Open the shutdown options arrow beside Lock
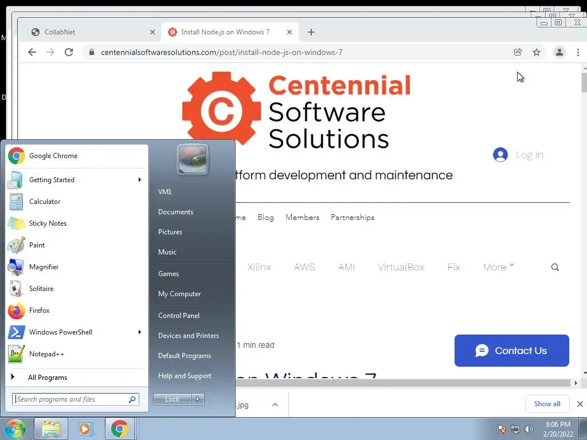The image size is (587, 440). (x=198, y=399)
